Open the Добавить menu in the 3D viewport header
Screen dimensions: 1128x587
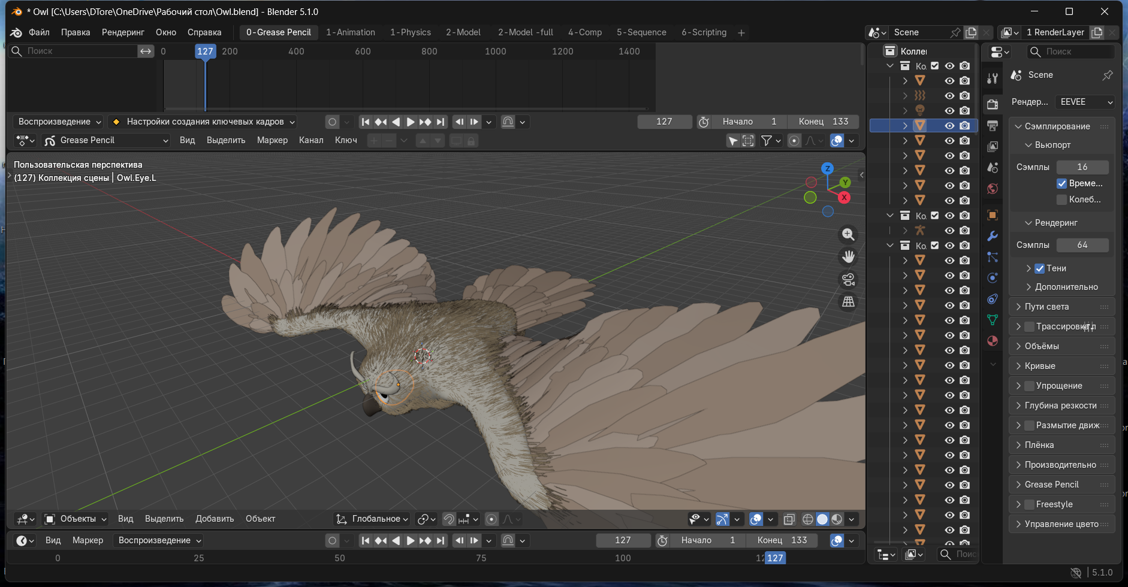click(x=214, y=519)
